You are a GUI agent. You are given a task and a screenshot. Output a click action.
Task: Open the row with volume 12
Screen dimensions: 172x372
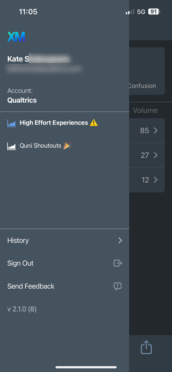point(147,180)
